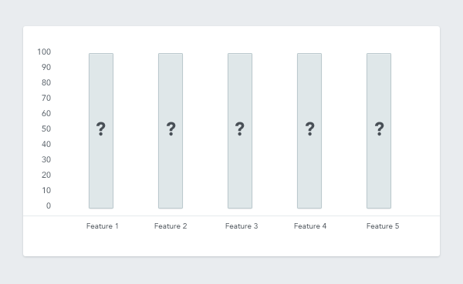The height and width of the screenshot is (284, 463).
Task: Click the 30 tick label on y-axis
Action: (46, 159)
